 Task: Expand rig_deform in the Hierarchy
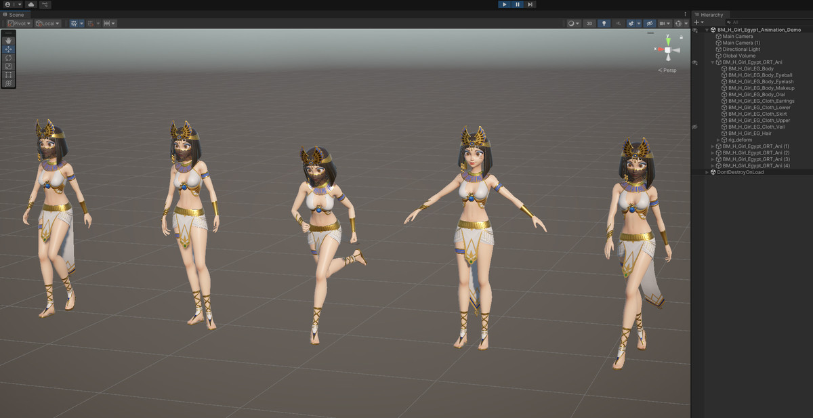pyautogui.click(x=717, y=140)
